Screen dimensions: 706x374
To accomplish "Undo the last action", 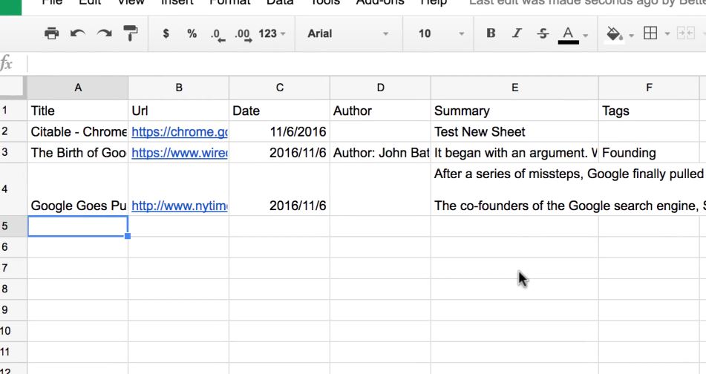I will click(78, 33).
